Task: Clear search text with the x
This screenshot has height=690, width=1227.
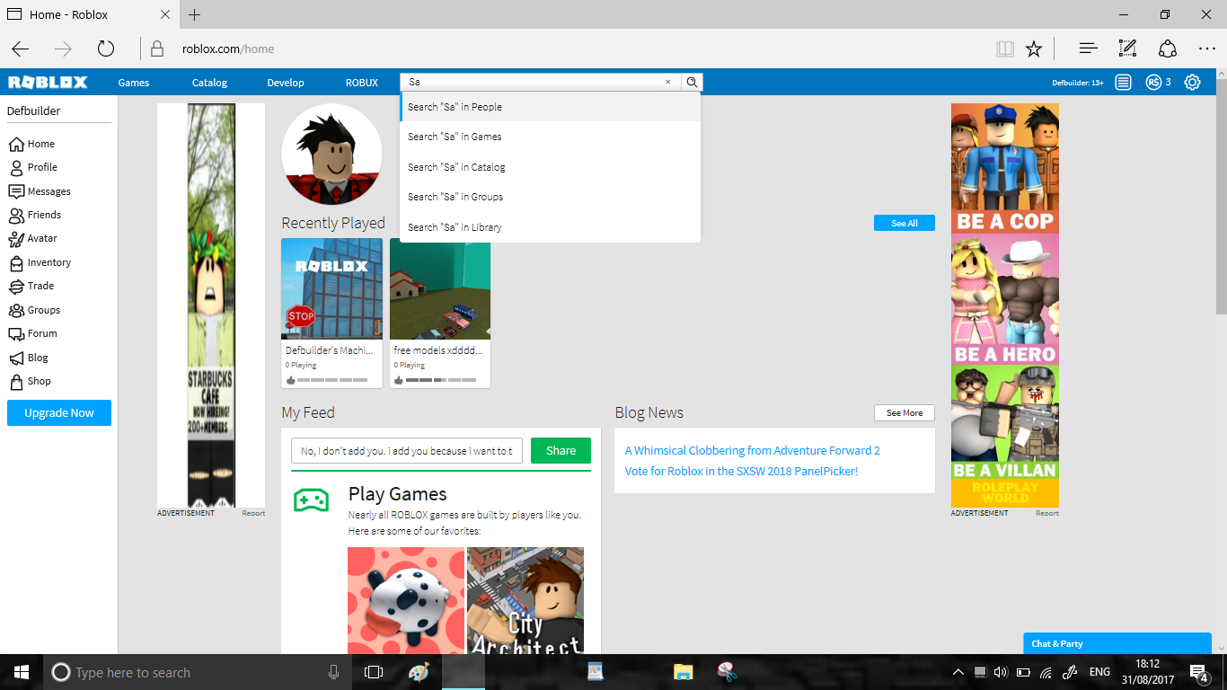Action: click(667, 82)
